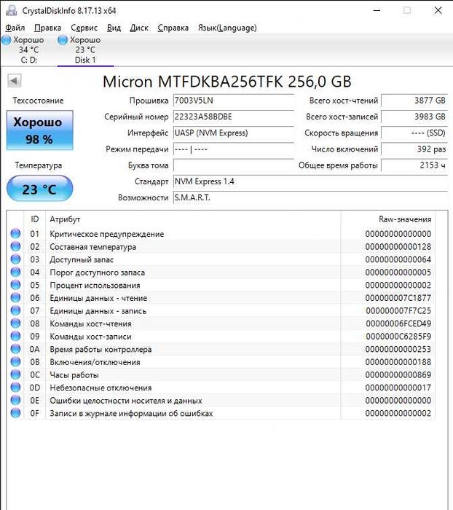Open the Диск menu
Image resolution: width=453 pixels, height=510 pixels.
tap(139, 28)
